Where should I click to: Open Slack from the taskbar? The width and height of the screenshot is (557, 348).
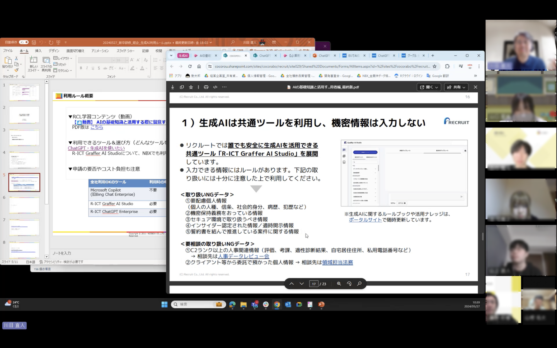coord(266,304)
